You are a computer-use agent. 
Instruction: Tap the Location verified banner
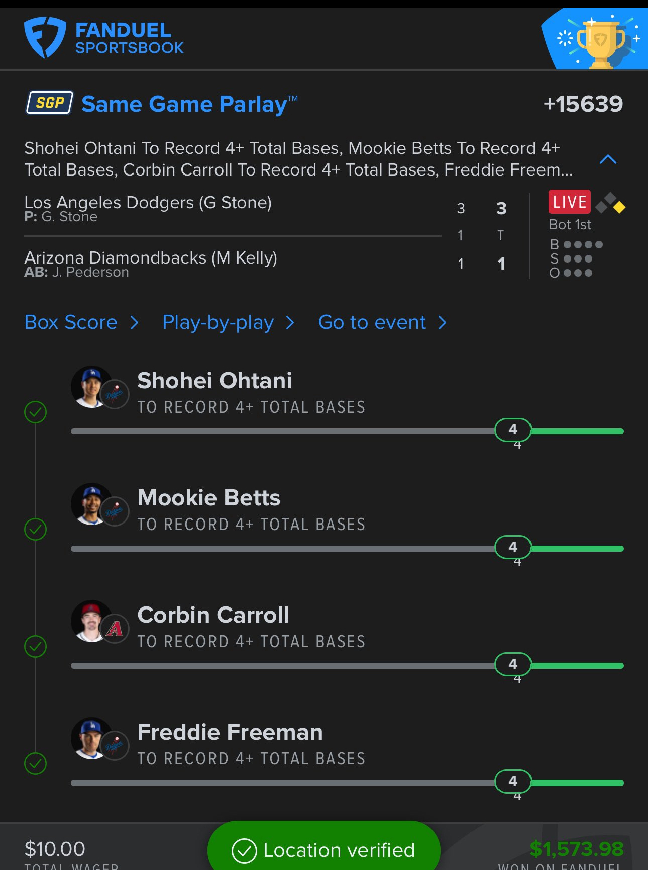[324, 849]
